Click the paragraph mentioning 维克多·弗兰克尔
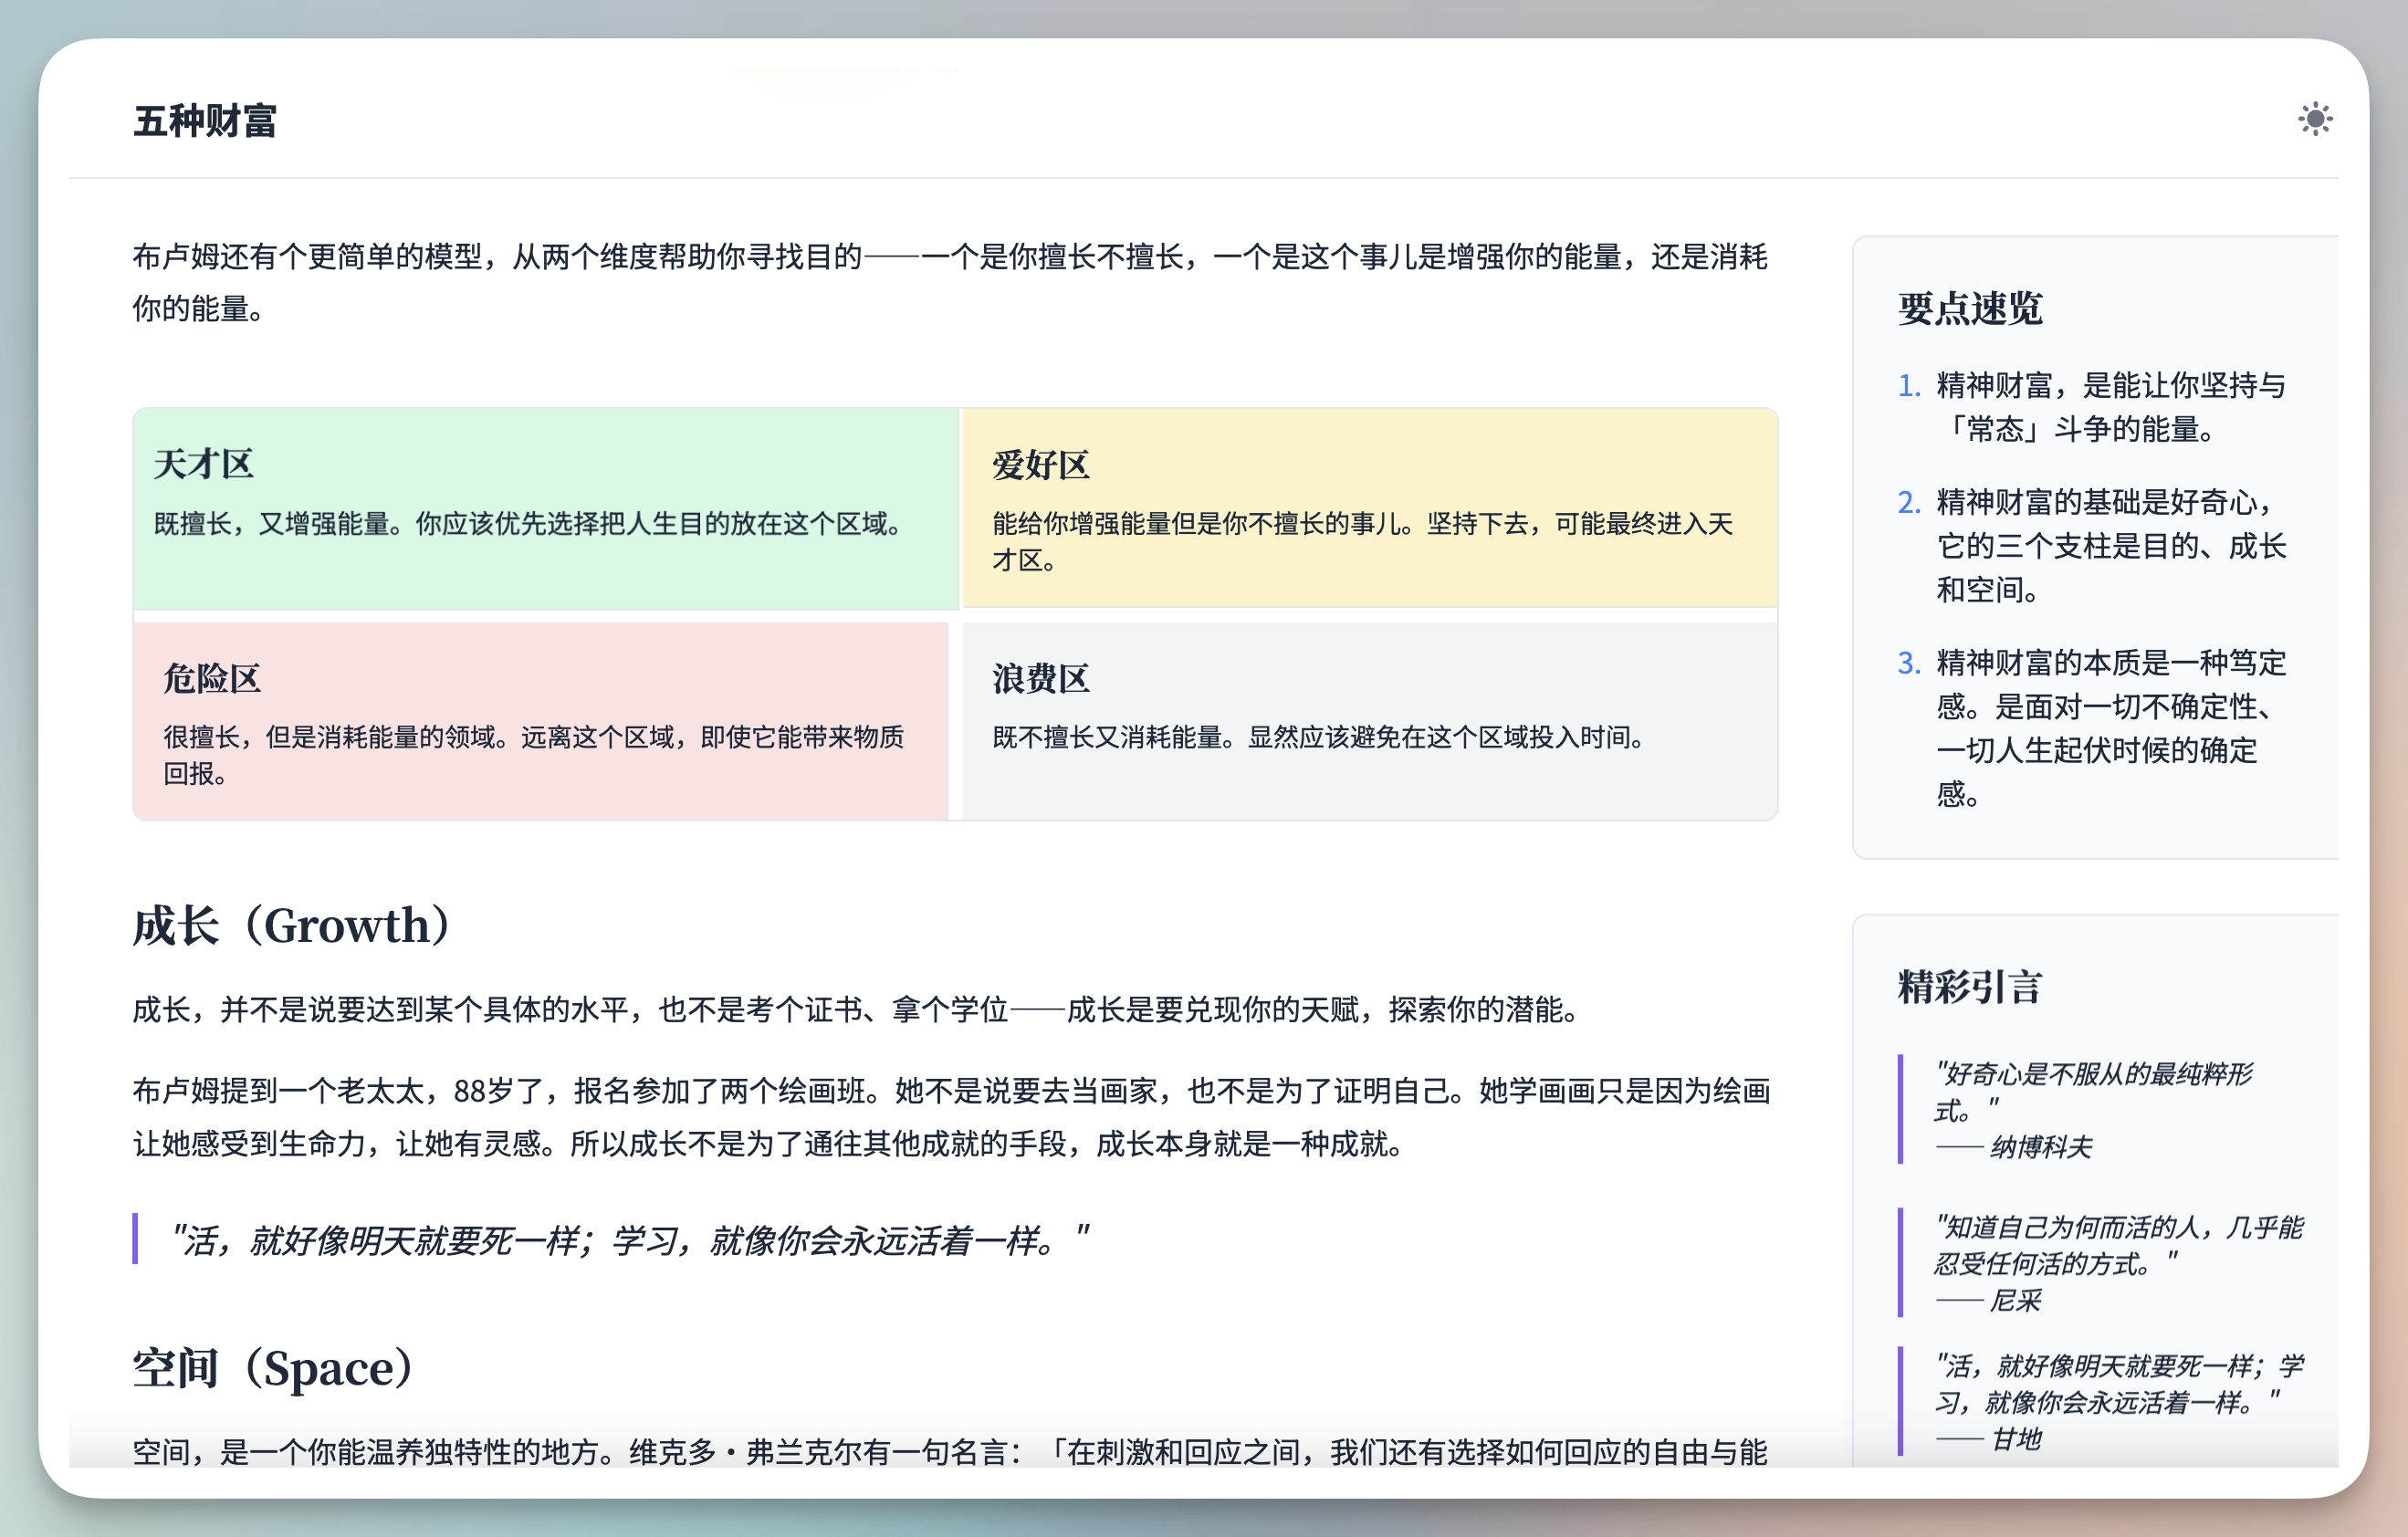Image resolution: width=2408 pixels, height=1537 pixels. tap(951, 1451)
